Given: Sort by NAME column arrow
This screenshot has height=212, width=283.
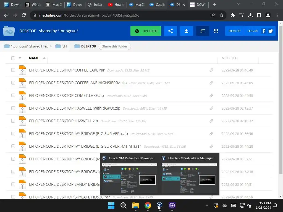Looking at the screenshot, I should click(44, 58).
